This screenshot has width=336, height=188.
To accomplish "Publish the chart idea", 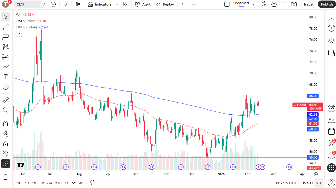I will coord(327,4).
